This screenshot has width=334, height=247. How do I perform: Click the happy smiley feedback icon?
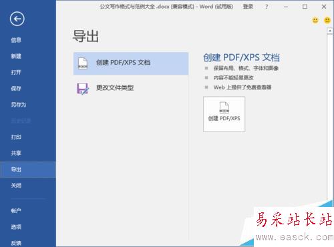coord(315,21)
